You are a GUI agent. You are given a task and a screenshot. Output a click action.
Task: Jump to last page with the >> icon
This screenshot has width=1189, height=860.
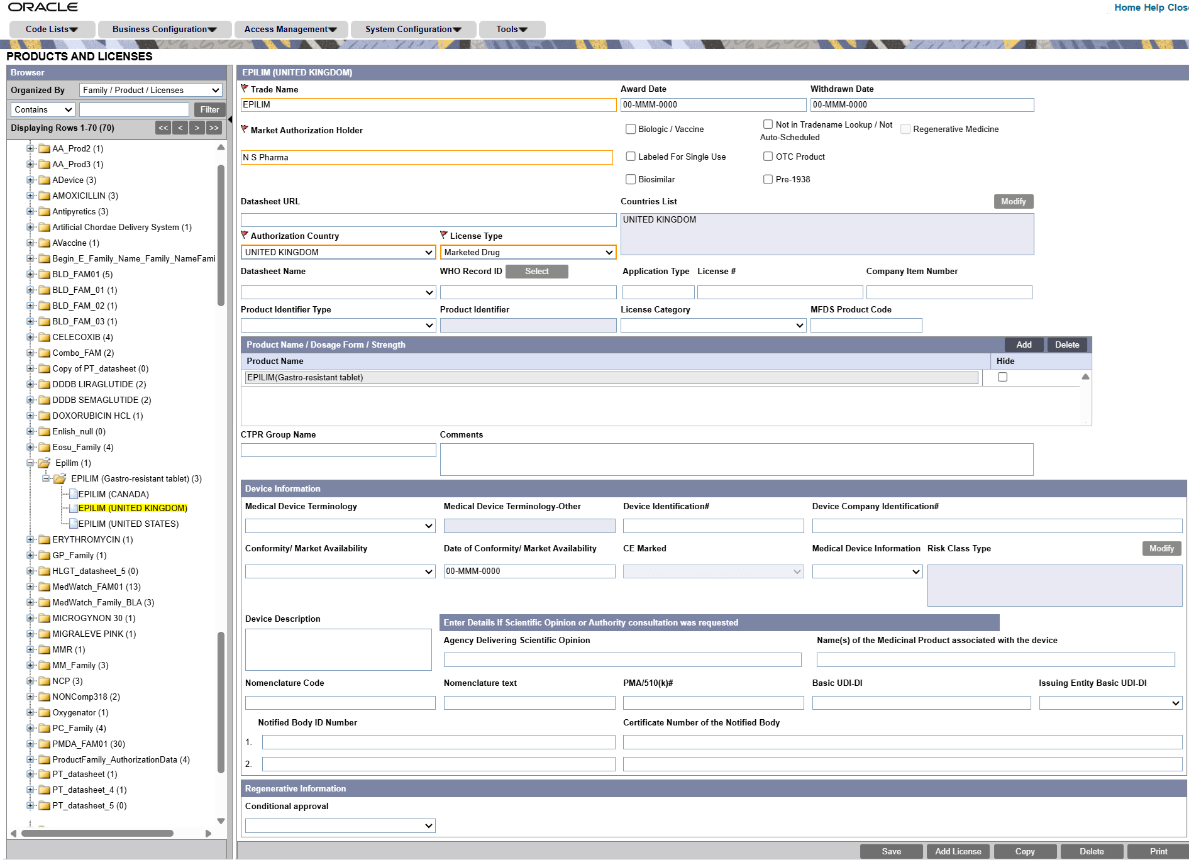(214, 128)
